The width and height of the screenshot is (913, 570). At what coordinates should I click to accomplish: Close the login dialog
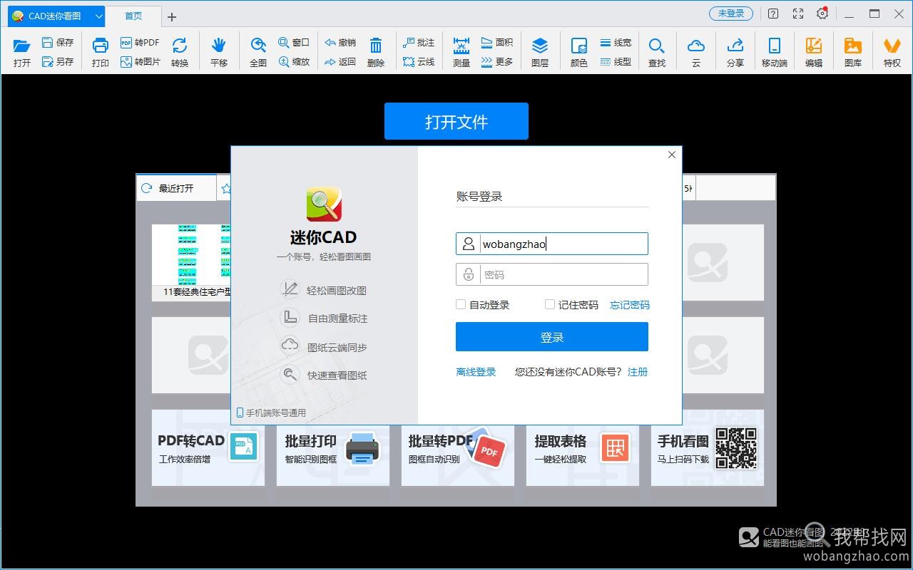(x=671, y=155)
